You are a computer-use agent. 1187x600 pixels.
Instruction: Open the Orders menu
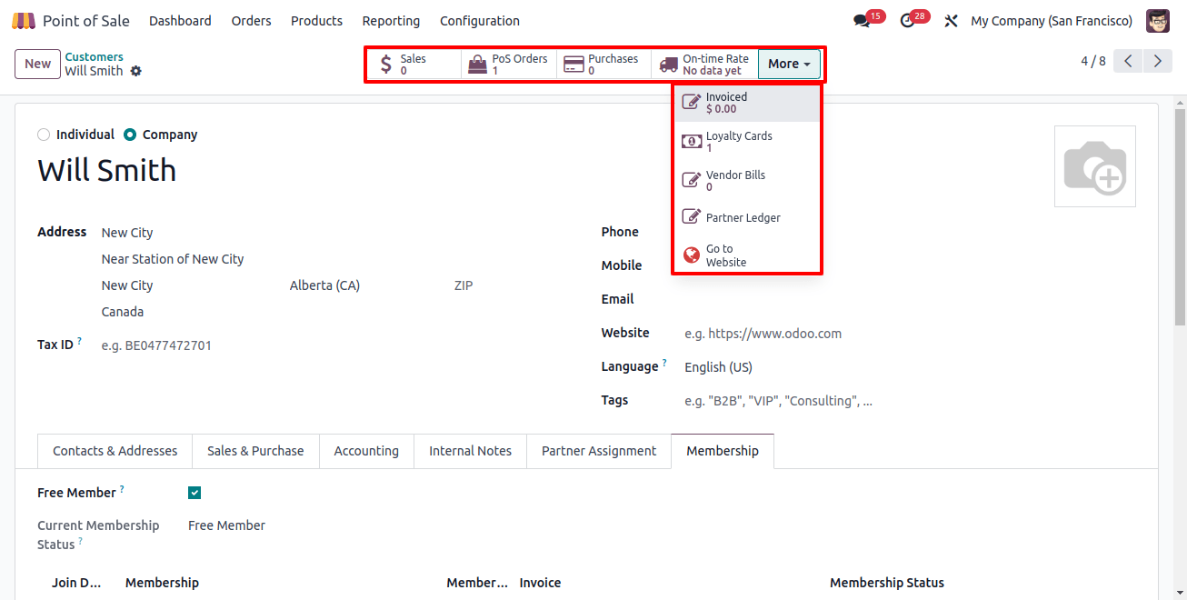[251, 20]
